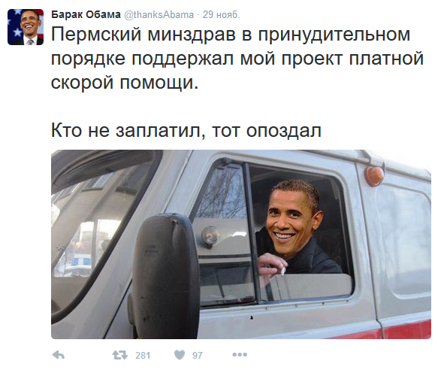Expand the attached van photo
The height and width of the screenshot is (370, 438).
point(241,244)
